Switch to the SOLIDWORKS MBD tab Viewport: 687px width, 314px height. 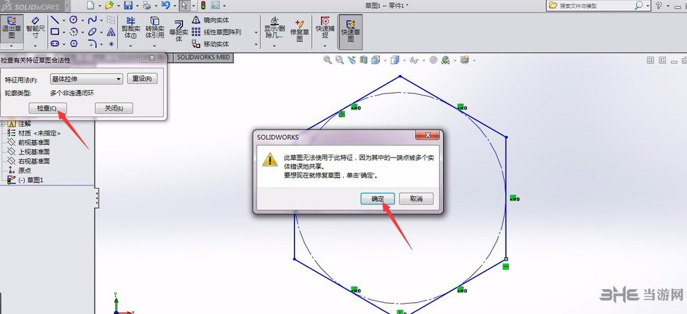(203, 58)
